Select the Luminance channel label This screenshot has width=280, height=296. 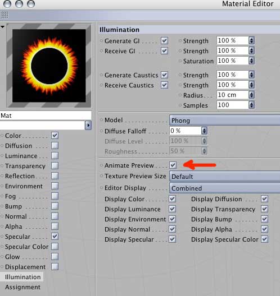21,156
